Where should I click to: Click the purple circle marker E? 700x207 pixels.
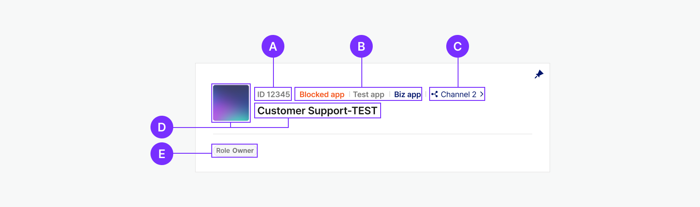pos(162,154)
